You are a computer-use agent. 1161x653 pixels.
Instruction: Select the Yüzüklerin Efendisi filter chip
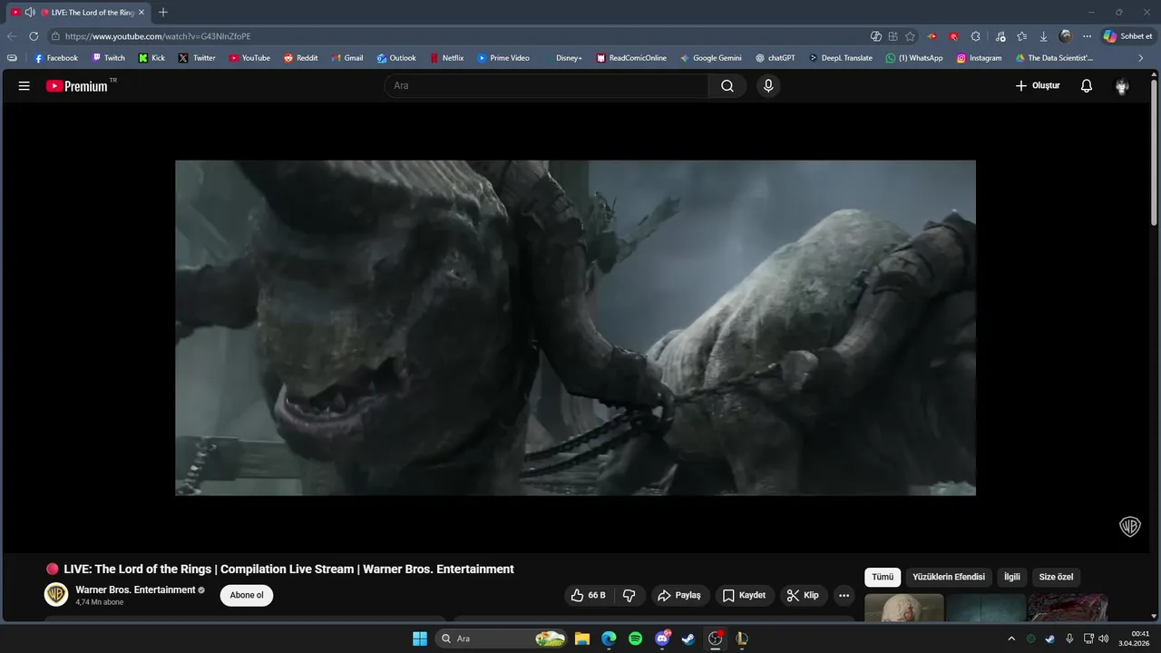(x=949, y=578)
